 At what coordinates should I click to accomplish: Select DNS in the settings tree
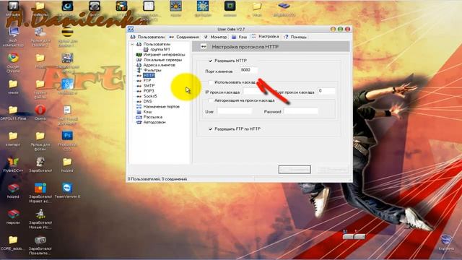point(147,101)
